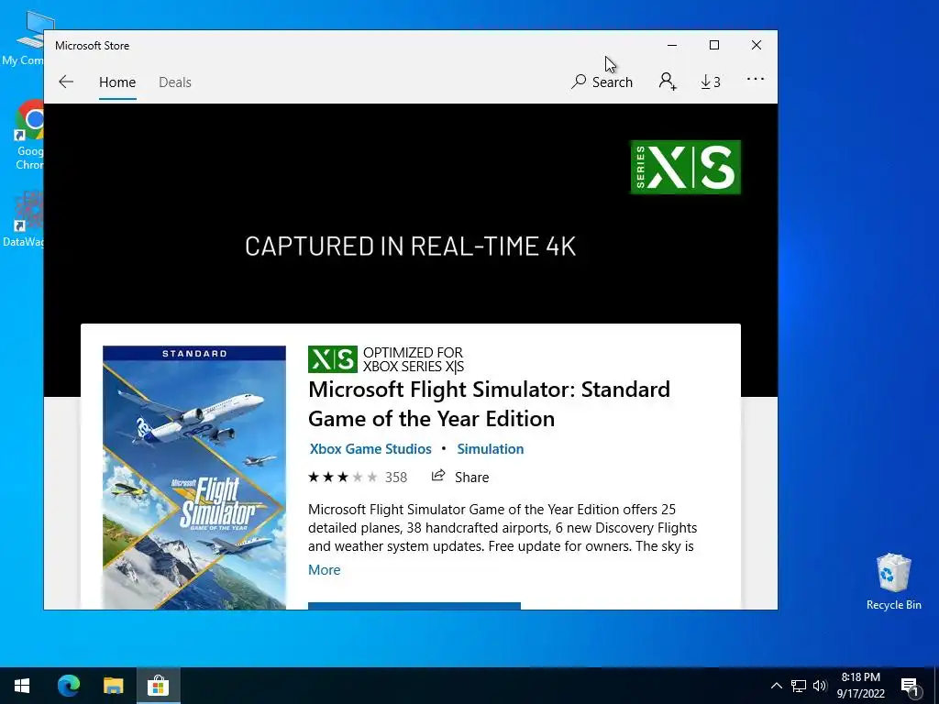Launch Microsoft Edge from the taskbar
Image resolution: width=939 pixels, height=704 pixels.
(68, 686)
